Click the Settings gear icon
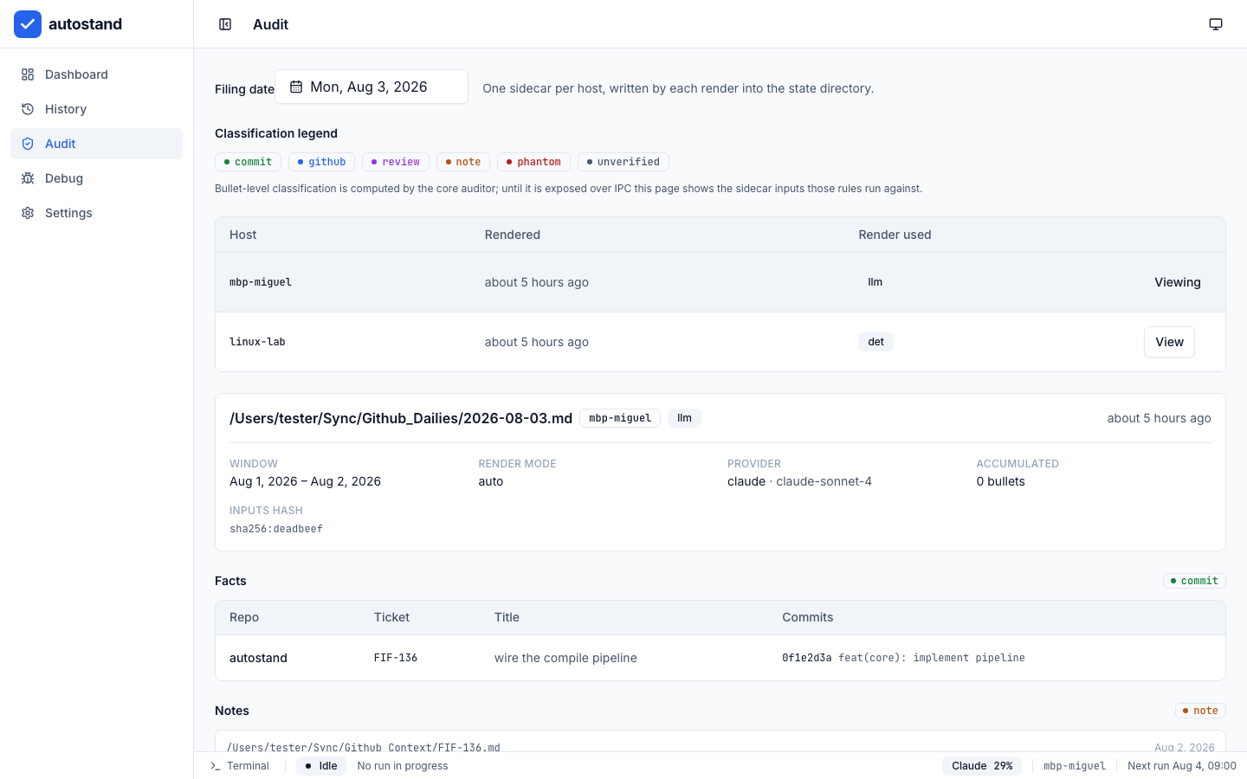The image size is (1247, 779). click(28, 213)
